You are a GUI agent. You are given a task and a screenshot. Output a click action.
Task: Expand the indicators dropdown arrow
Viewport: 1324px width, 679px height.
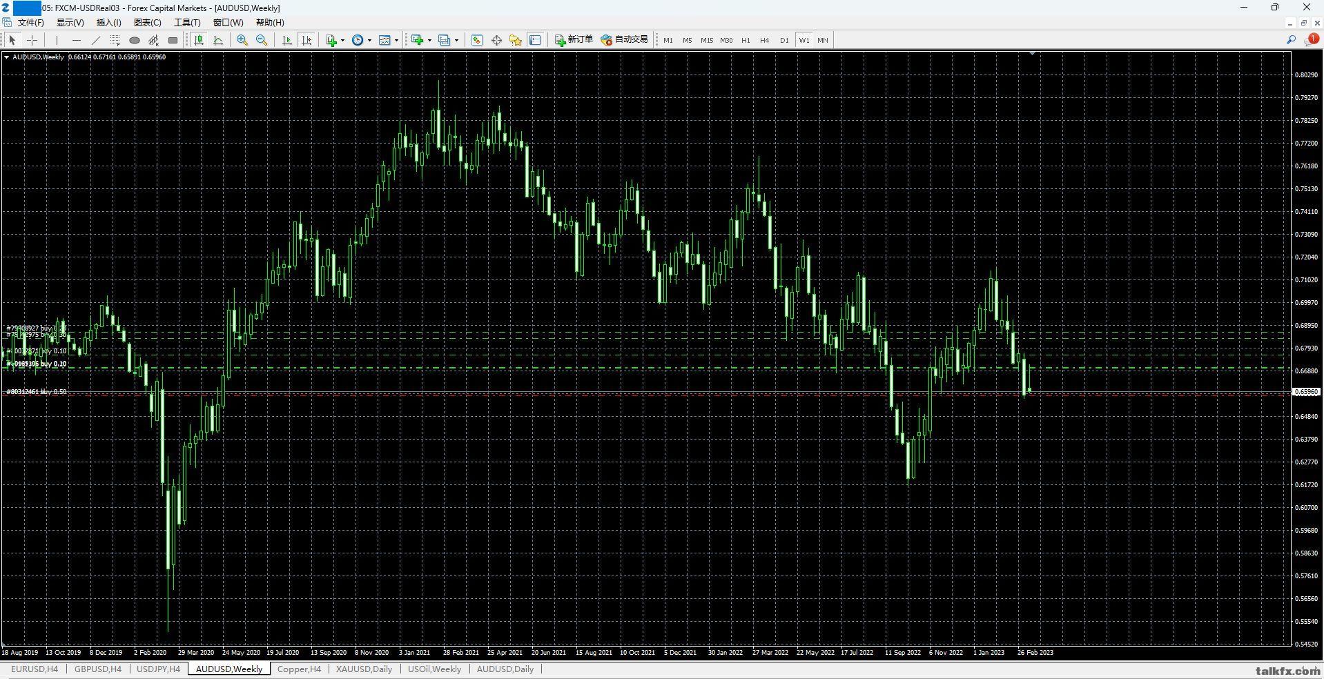342,40
